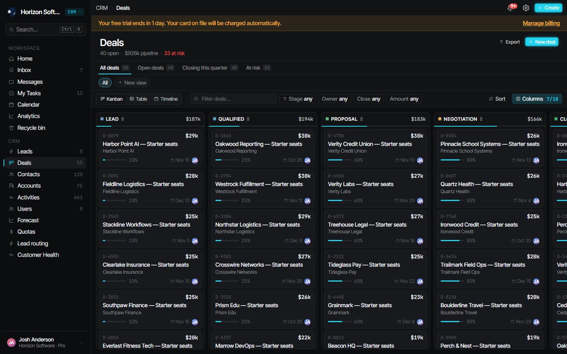Click the Create button

point(548,8)
